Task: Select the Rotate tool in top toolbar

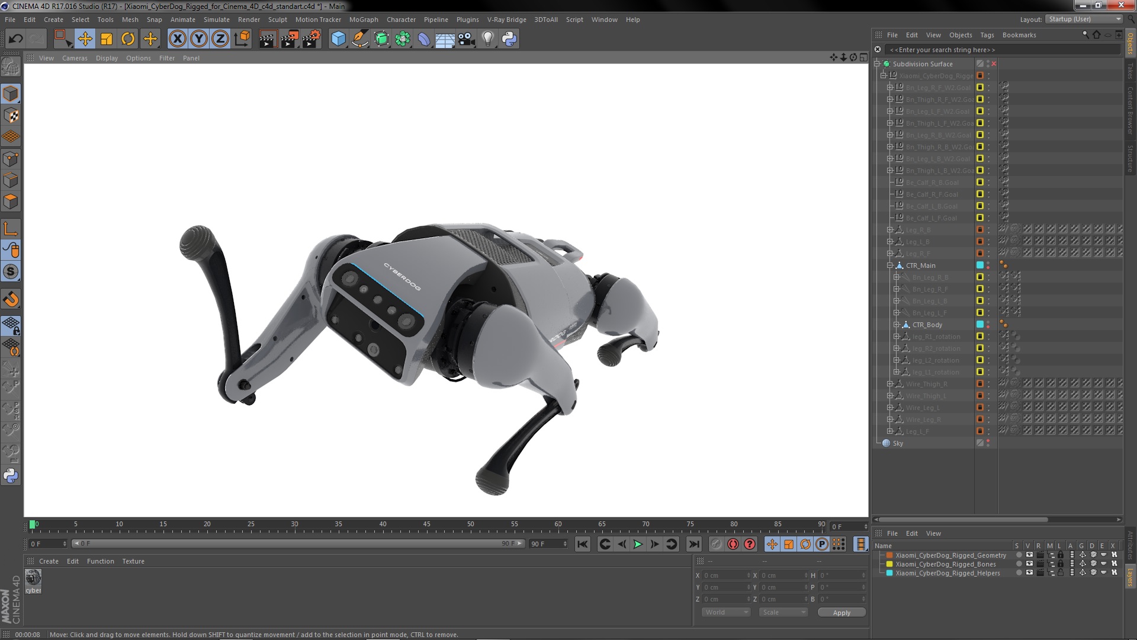Action: (128, 39)
